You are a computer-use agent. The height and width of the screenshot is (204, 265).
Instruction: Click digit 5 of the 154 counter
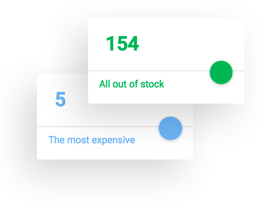(x=122, y=43)
